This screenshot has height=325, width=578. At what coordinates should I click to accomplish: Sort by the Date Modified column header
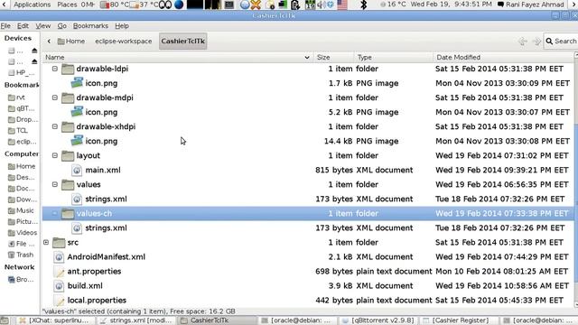coord(503,58)
